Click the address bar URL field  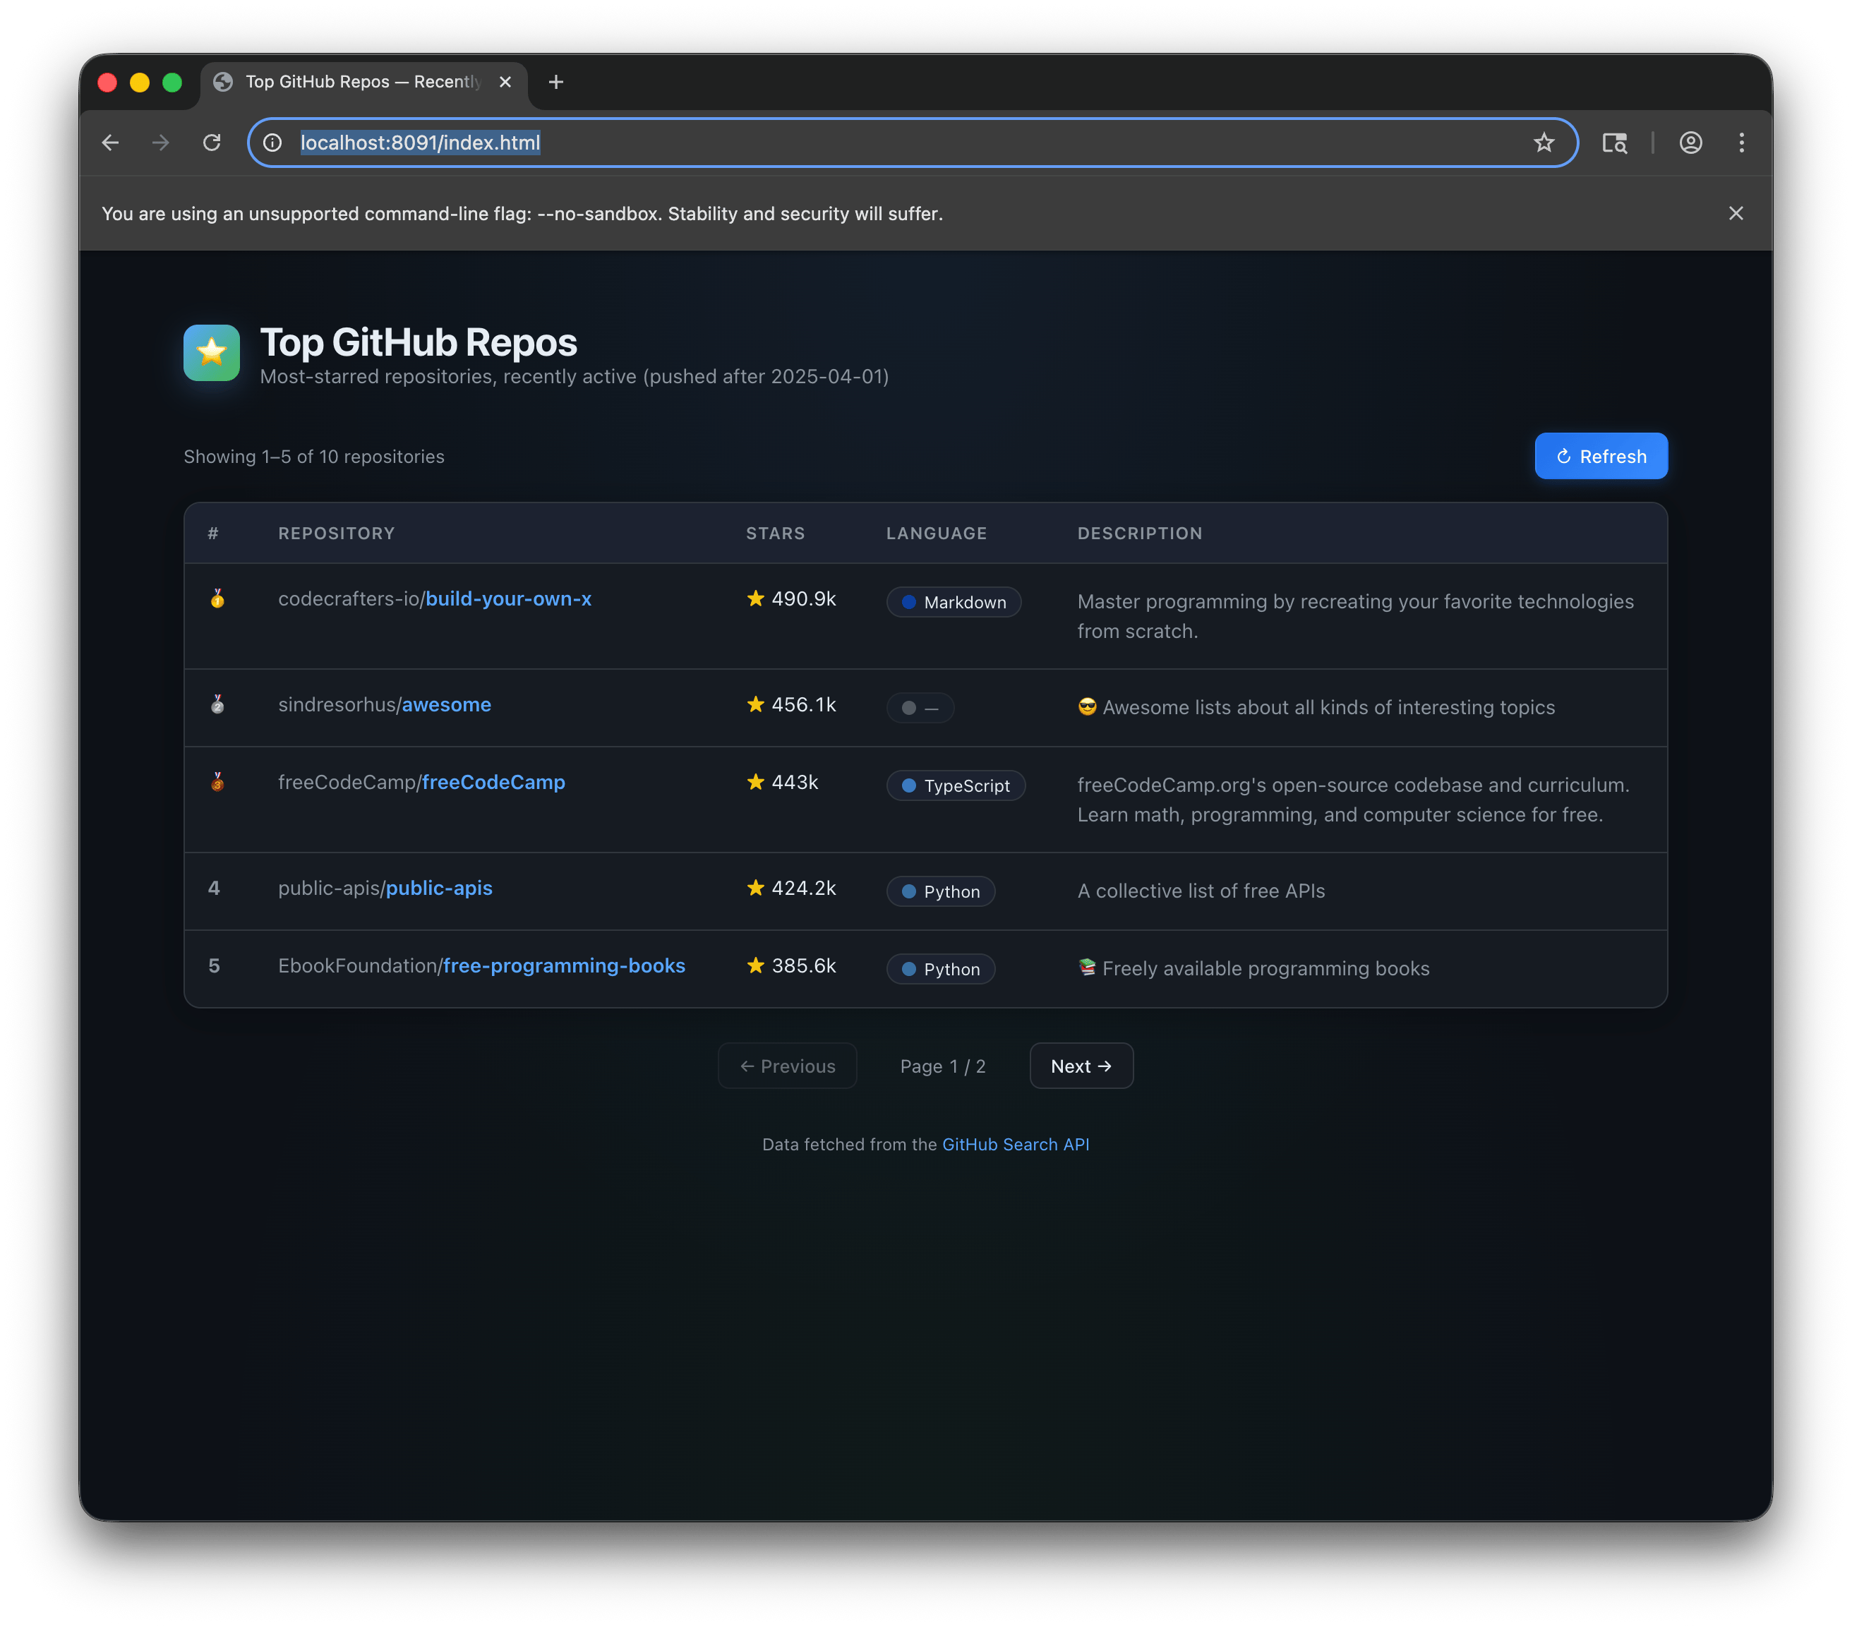pos(913,143)
